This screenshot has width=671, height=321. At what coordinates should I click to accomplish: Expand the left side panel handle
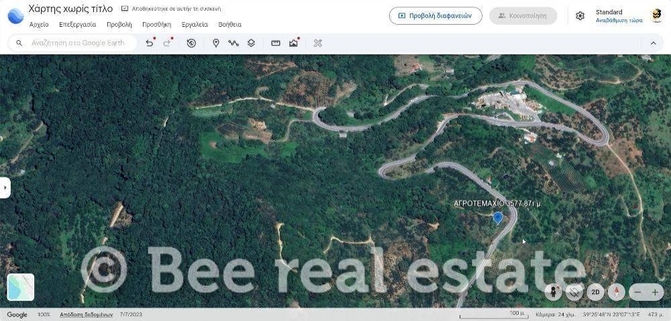point(5,187)
